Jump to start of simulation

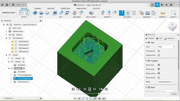pyautogui.click(x=73, y=89)
